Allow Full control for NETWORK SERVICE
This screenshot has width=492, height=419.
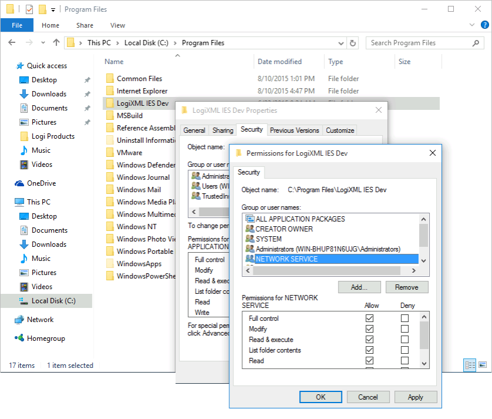tap(369, 318)
